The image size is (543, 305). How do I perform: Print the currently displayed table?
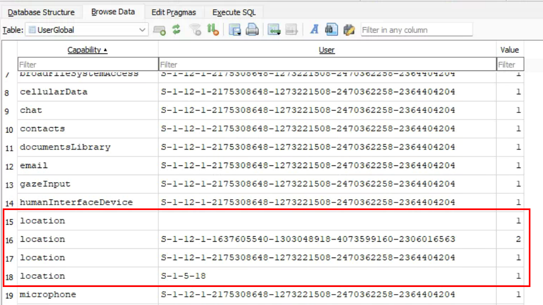pyautogui.click(x=252, y=30)
